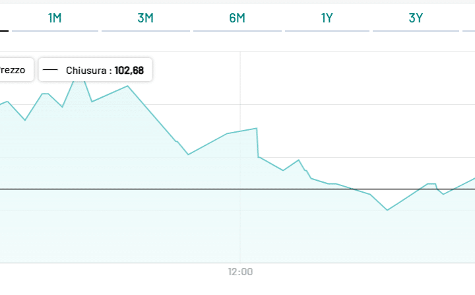Click the price line's rising segment at far right
This screenshot has width=475, height=295.
462,184
